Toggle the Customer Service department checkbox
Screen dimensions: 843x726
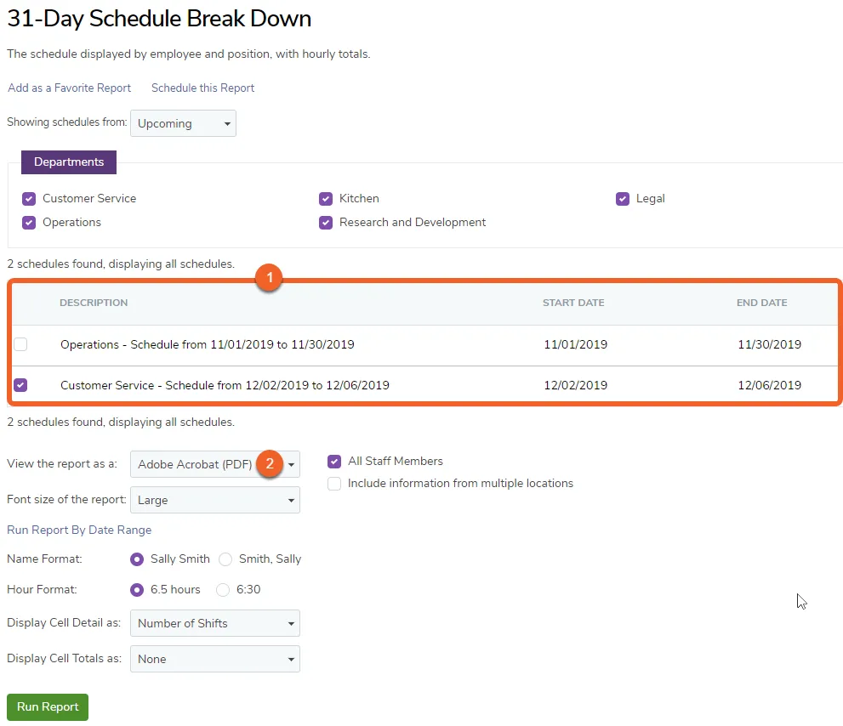click(29, 199)
